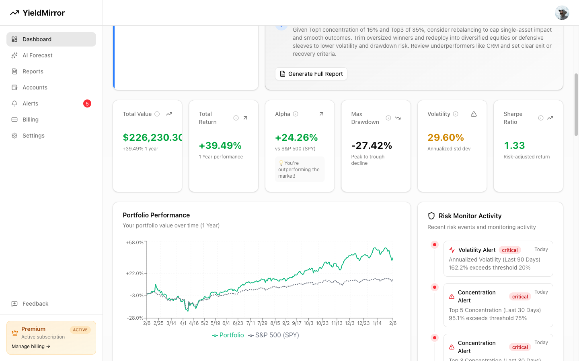This screenshot has width=579, height=361.
Task: Click the page vertical scrollbar
Action: click(576, 104)
